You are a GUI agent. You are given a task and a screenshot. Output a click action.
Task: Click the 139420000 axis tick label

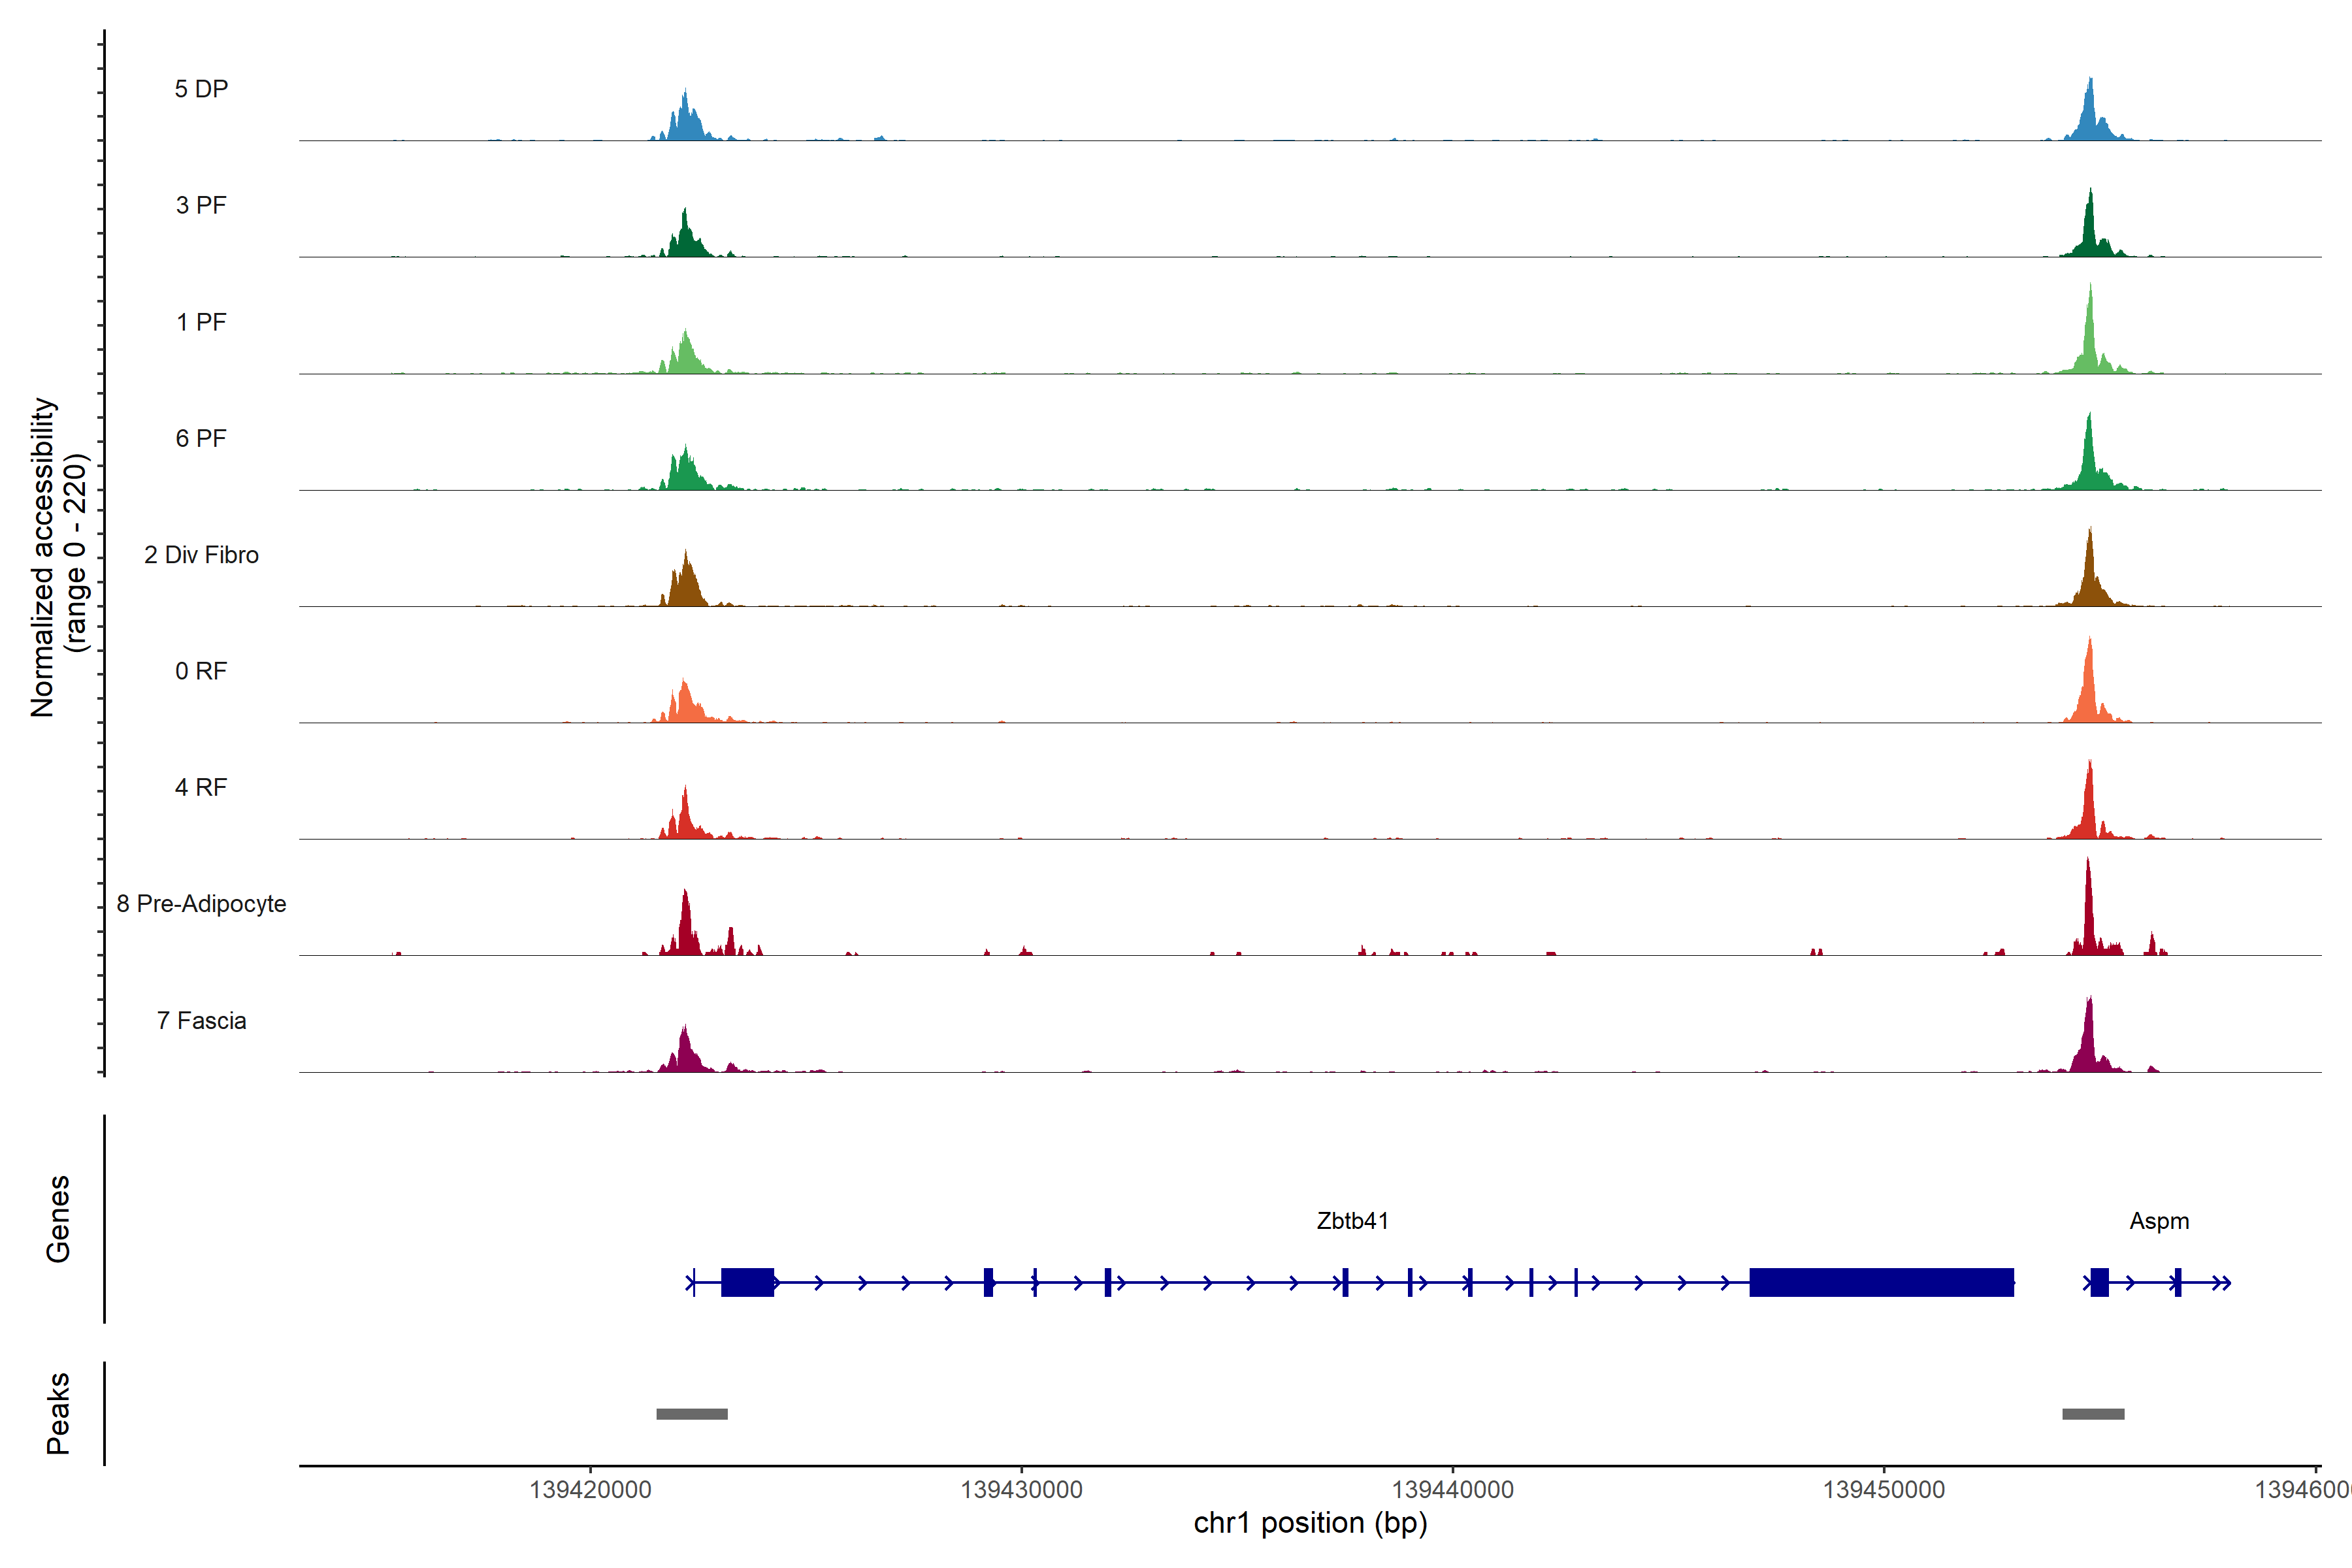(590, 1490)
